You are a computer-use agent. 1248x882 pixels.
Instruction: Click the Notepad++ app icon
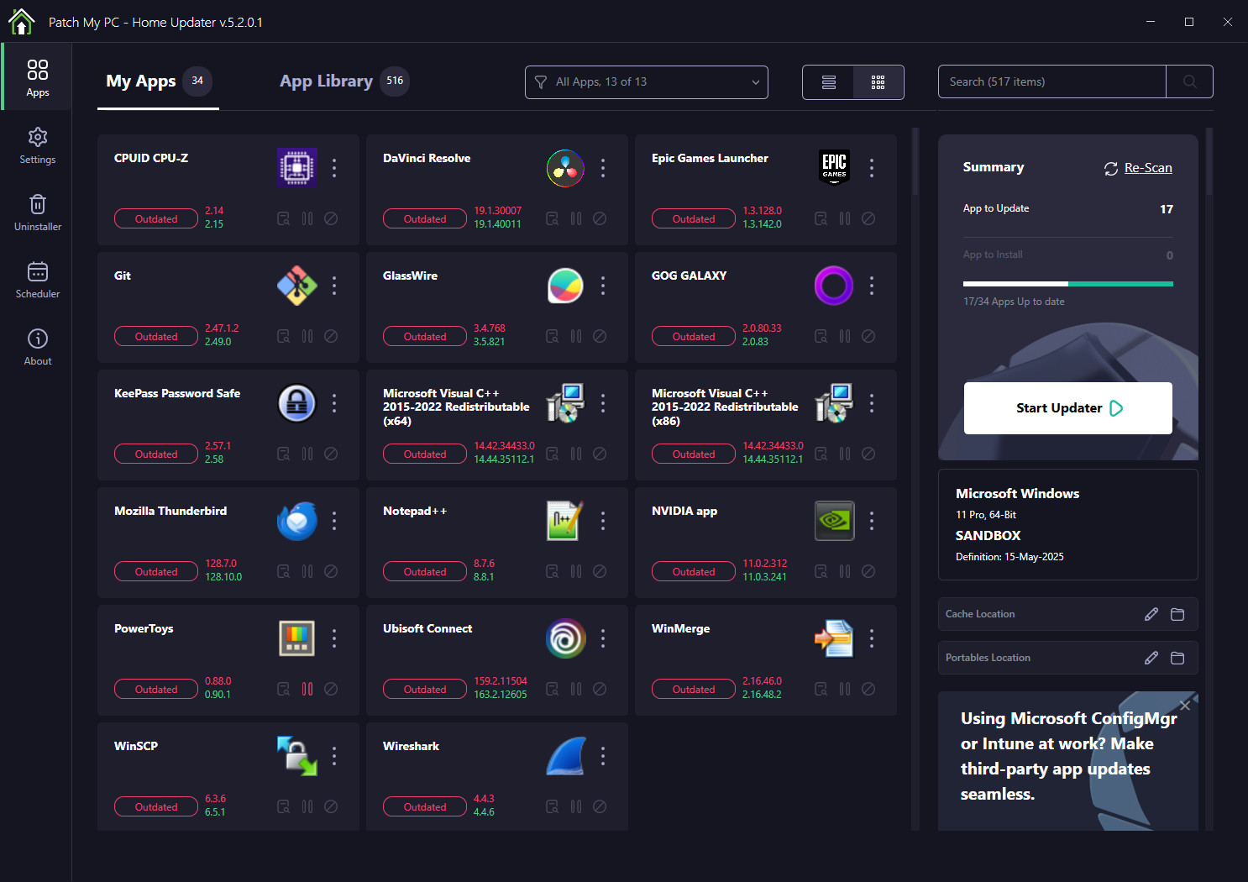click(x=564, y=521)
